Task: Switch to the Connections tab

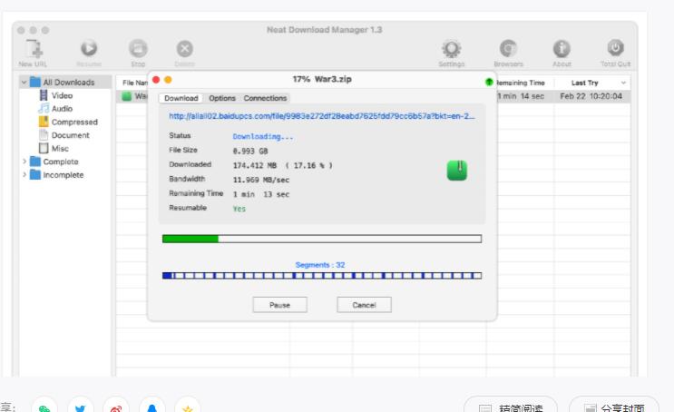Action: click(265, 98)
